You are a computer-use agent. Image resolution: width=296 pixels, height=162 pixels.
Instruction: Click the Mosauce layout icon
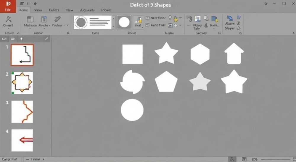pyautogui.click(x=30, y=19)
